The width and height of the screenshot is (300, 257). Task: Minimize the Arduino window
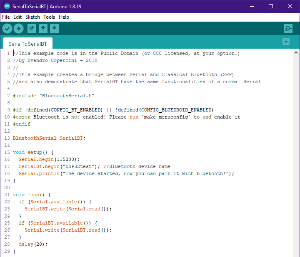tap(252, 6)
